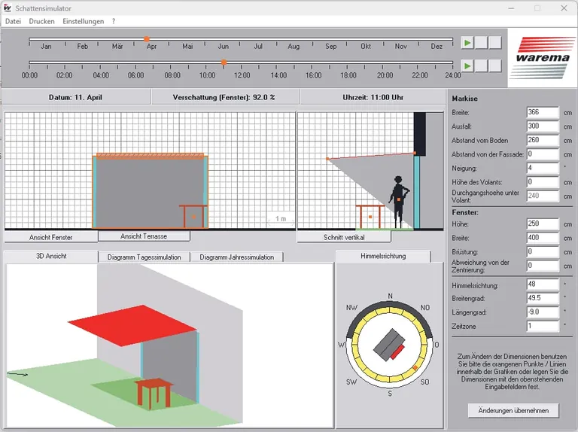The width and height of the screenshot is (578, 432).
Task: Open the Diagramm Jahressimulation tab
Action: click(236, 257)
